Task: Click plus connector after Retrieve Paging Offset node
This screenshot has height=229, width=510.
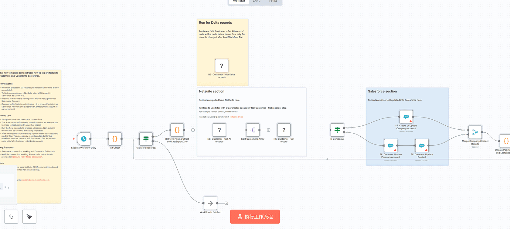Action: (x=193, y=130)
